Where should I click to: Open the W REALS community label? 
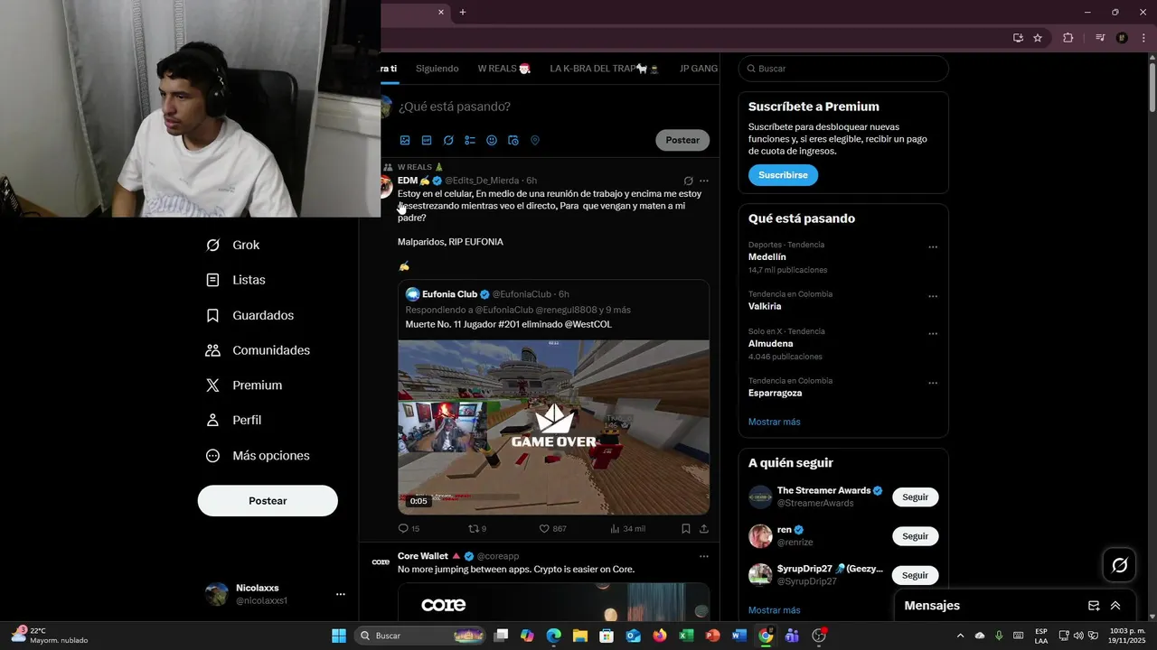(420, 167)
